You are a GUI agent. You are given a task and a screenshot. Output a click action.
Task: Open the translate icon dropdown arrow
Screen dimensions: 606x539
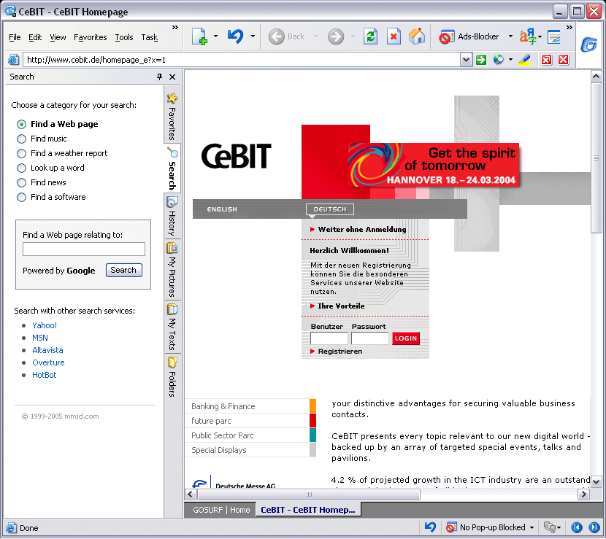tap(540, 36)
